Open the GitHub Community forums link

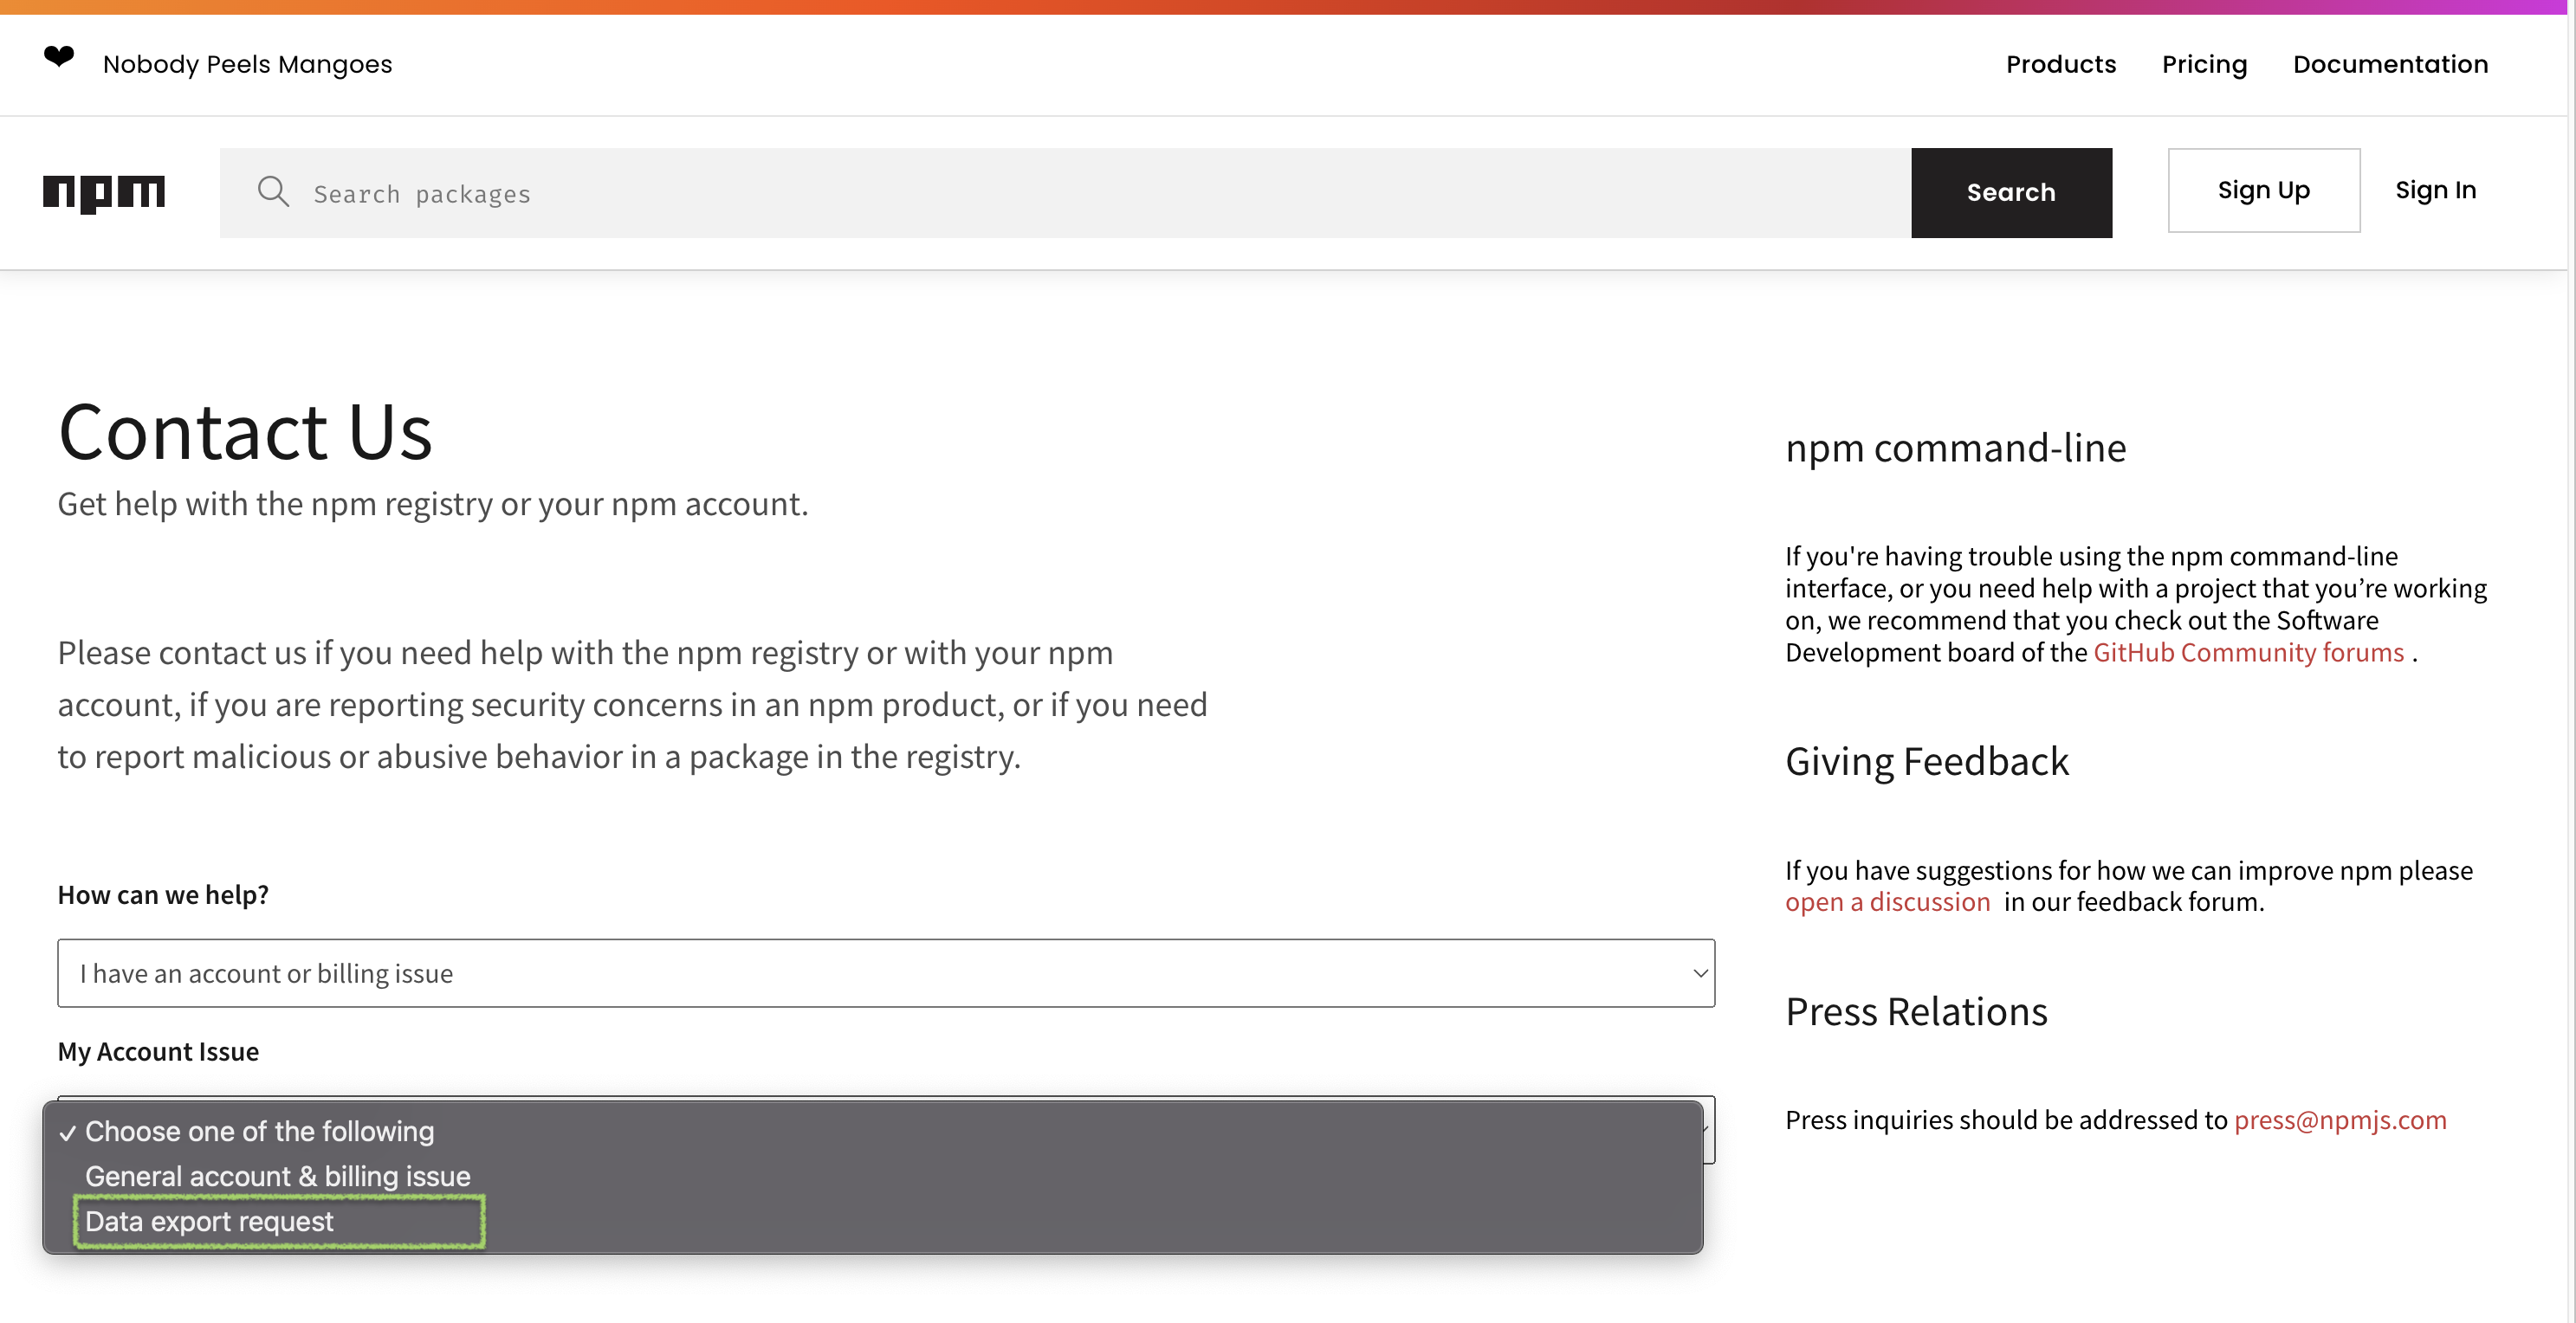pos(2249,651)
